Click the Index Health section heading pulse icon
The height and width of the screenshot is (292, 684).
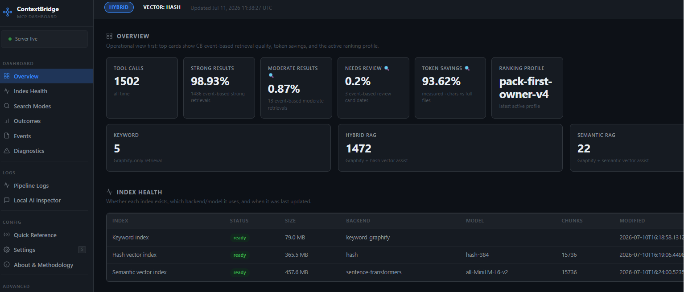109,192
